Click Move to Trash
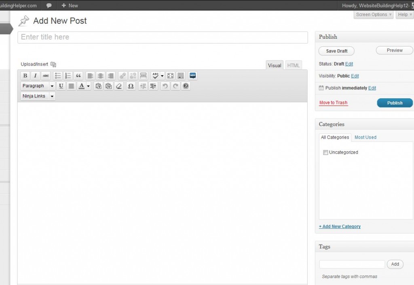414x285 pixels. 334,103
